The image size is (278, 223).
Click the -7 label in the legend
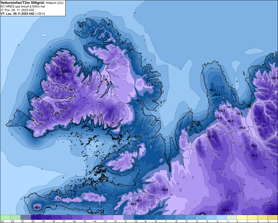[x=166, y=221]
